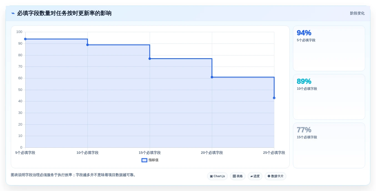Click the 阶段变化 label in header
The width and height of the screenshot is (376, 191).
(x=357, y=13)
